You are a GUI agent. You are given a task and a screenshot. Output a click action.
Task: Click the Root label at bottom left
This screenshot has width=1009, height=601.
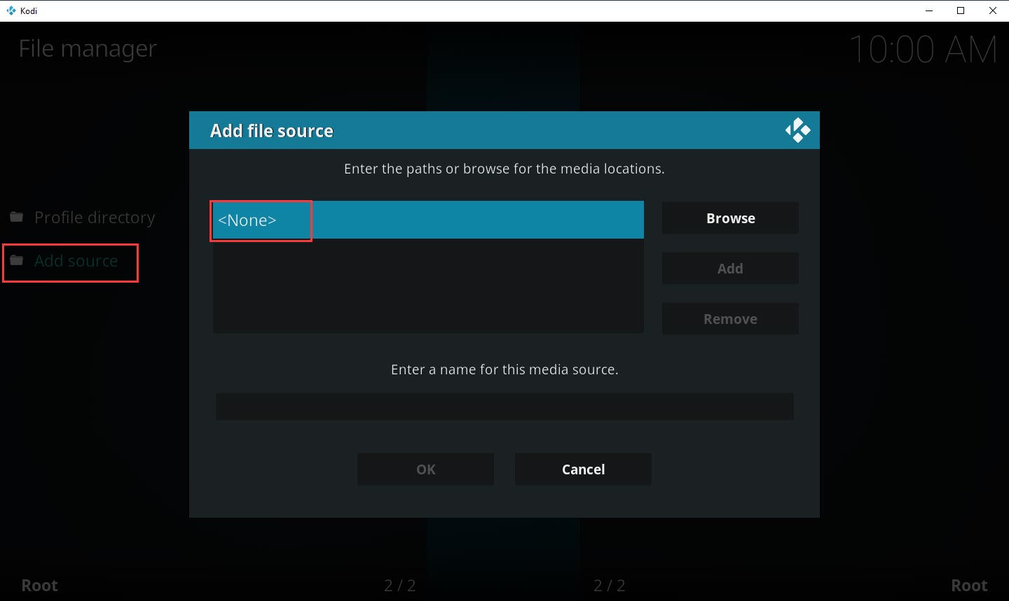point(40,586)
